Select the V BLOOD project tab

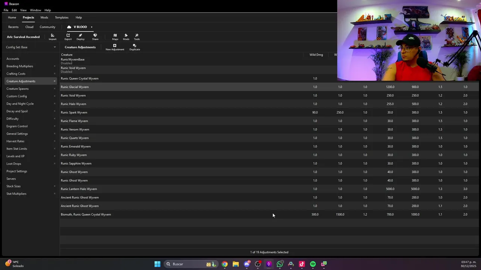[80, 27]
